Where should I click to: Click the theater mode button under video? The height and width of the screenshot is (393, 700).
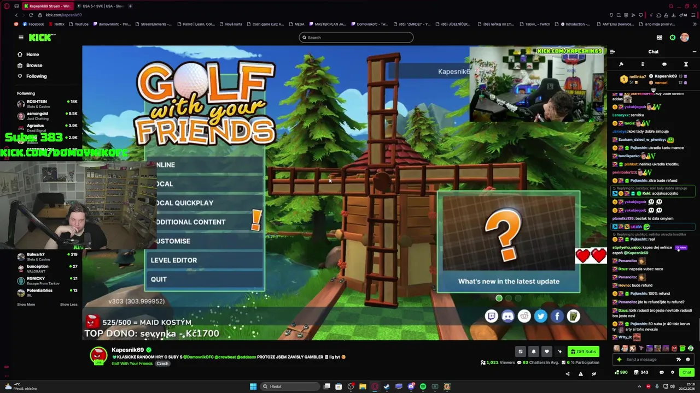pos(520,352)
